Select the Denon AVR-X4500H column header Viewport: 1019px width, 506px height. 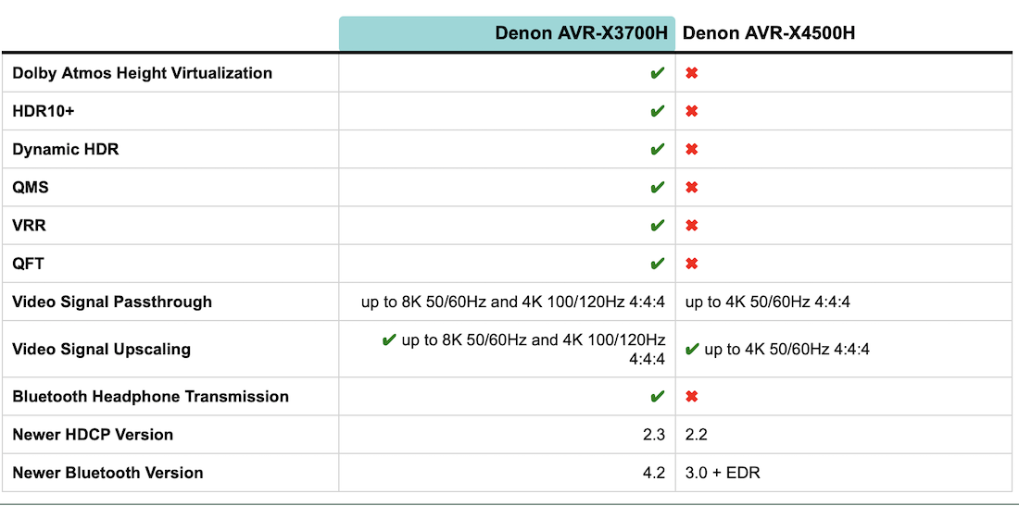point(769,33)
